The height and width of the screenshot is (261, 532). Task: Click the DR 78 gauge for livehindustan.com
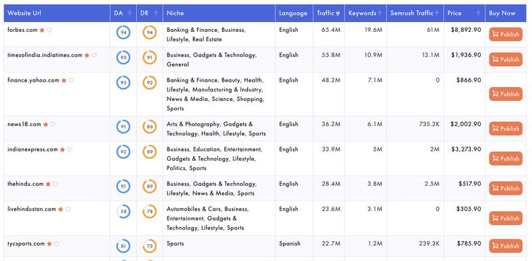click(x=150, y=211)
